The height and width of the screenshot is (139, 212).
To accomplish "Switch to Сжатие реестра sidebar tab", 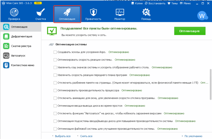I will point(21,46).
